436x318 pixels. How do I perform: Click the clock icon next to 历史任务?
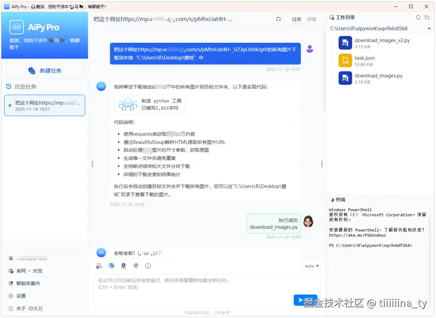(9, 86)
